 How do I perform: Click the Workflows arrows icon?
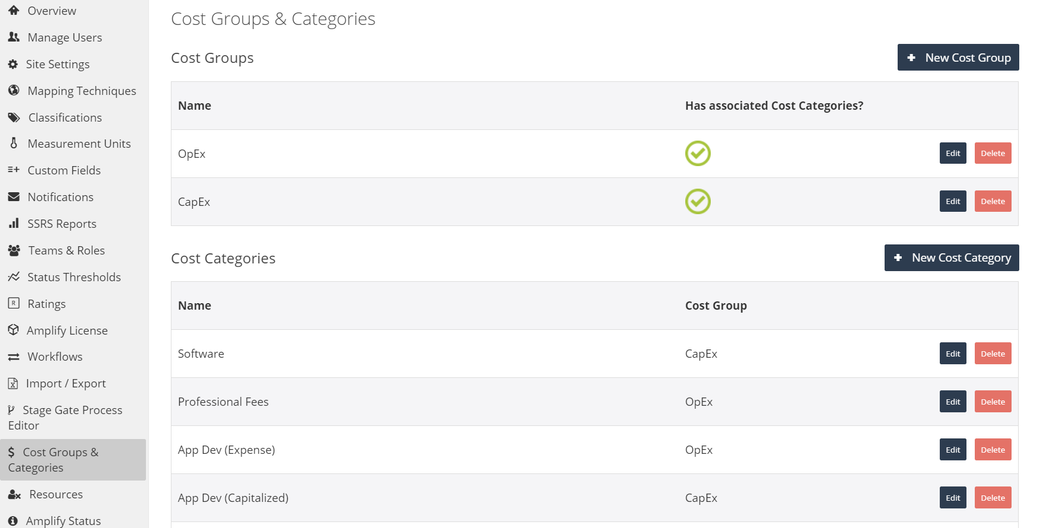pos(14,357)
